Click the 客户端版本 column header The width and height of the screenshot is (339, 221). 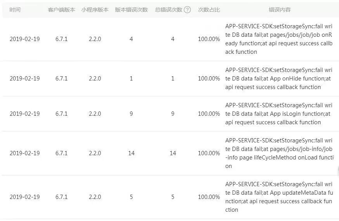coord(61,10)
